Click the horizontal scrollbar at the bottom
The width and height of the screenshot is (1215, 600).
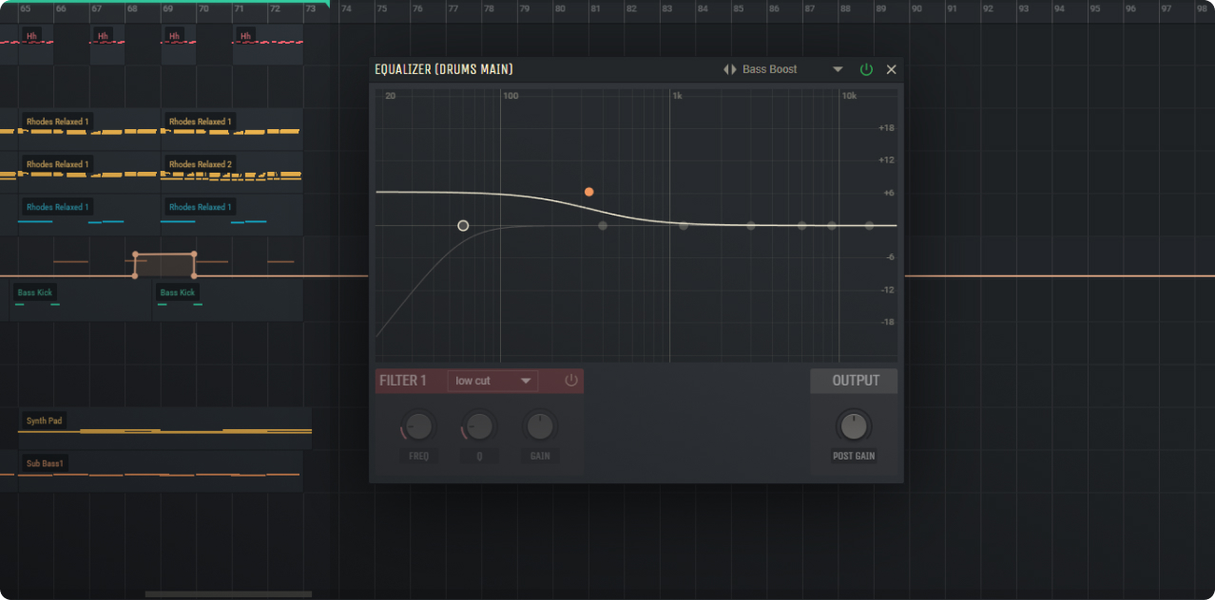click(228, 594)
